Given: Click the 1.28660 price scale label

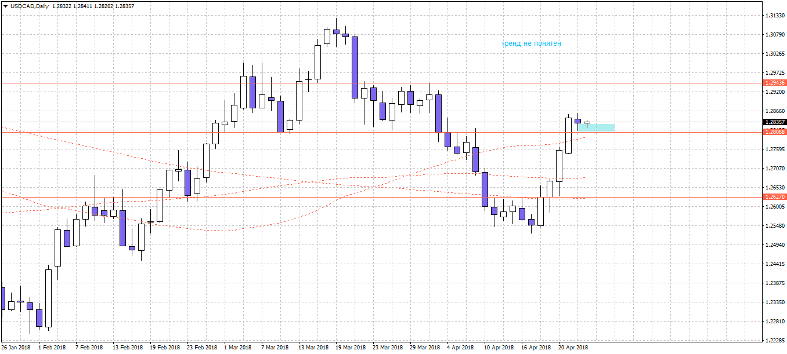Looking at the screenshot, I should click(775, 111).
